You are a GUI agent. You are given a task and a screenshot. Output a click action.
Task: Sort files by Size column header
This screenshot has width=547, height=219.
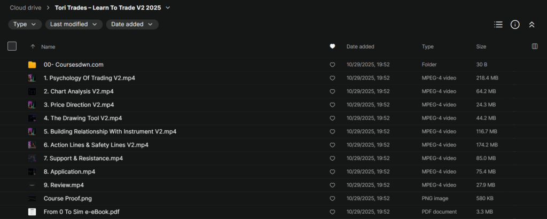(x=481, y=46)
